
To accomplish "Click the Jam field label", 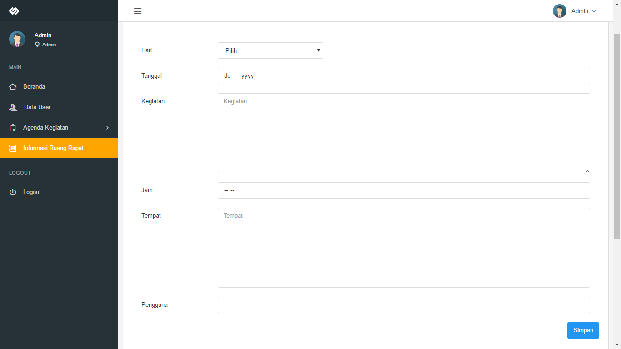I will point(147,190).
